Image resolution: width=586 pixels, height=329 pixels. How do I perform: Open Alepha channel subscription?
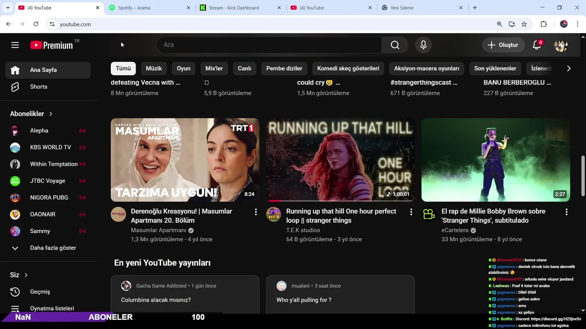(x=48, y=131)
